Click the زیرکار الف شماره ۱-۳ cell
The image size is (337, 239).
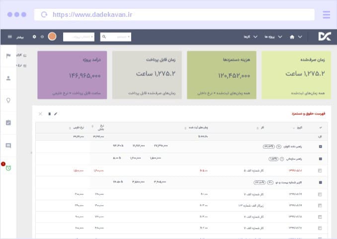point(251,206)
